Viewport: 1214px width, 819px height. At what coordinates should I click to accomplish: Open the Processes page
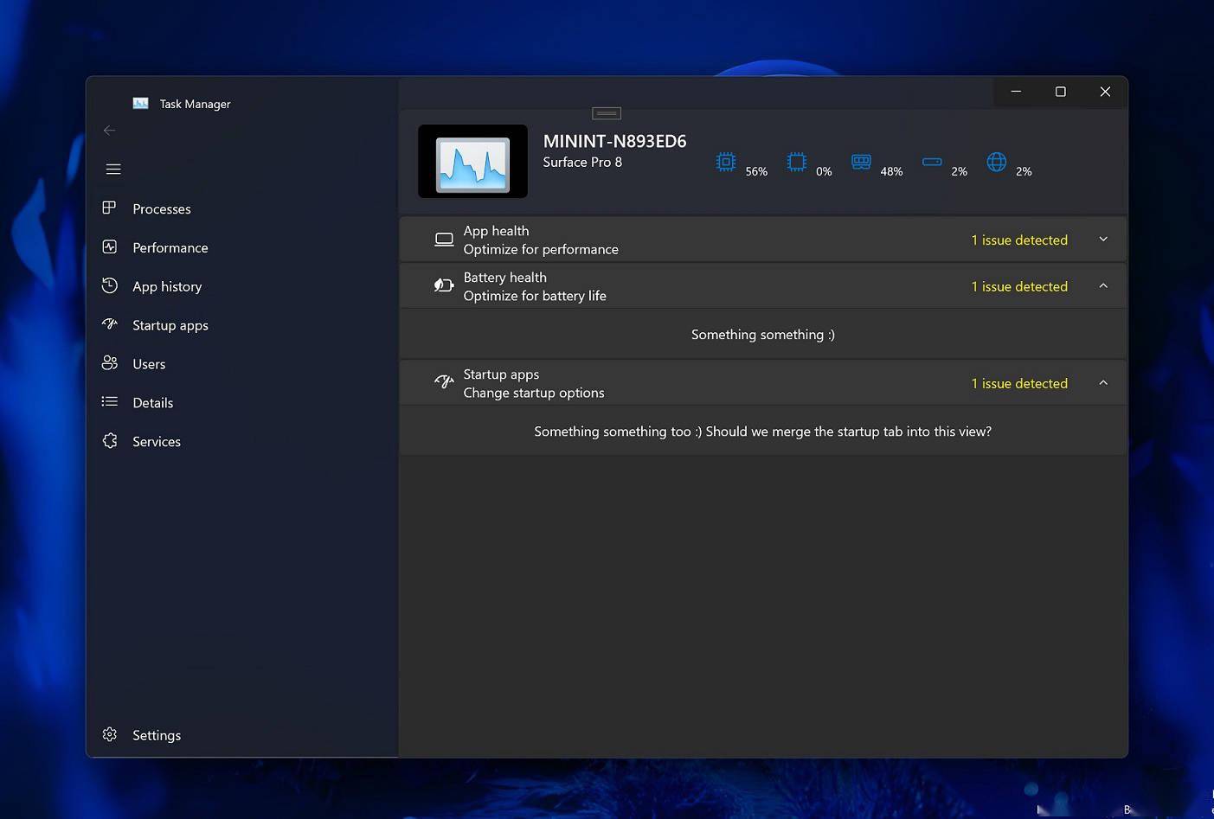point(161,208)
